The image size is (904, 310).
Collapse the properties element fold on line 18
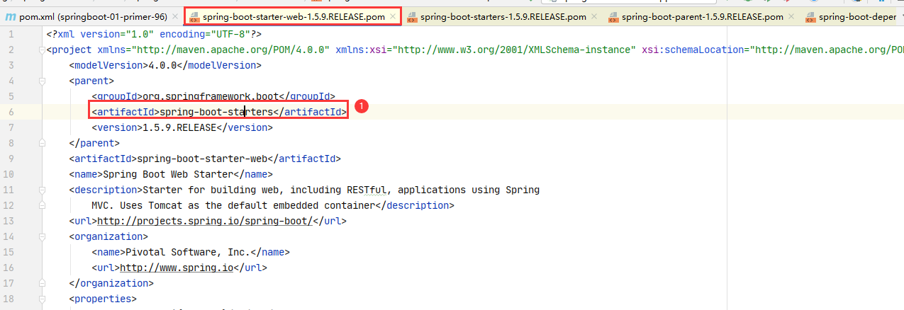[43, 299]
